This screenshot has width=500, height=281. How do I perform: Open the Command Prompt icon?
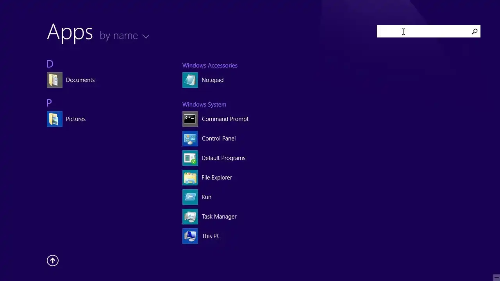[190, 119]
